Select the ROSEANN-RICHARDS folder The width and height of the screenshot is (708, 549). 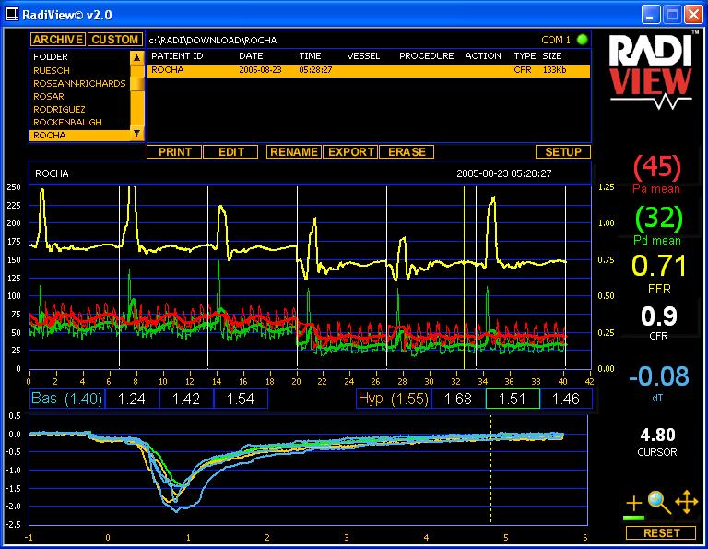tap(79, 84)
